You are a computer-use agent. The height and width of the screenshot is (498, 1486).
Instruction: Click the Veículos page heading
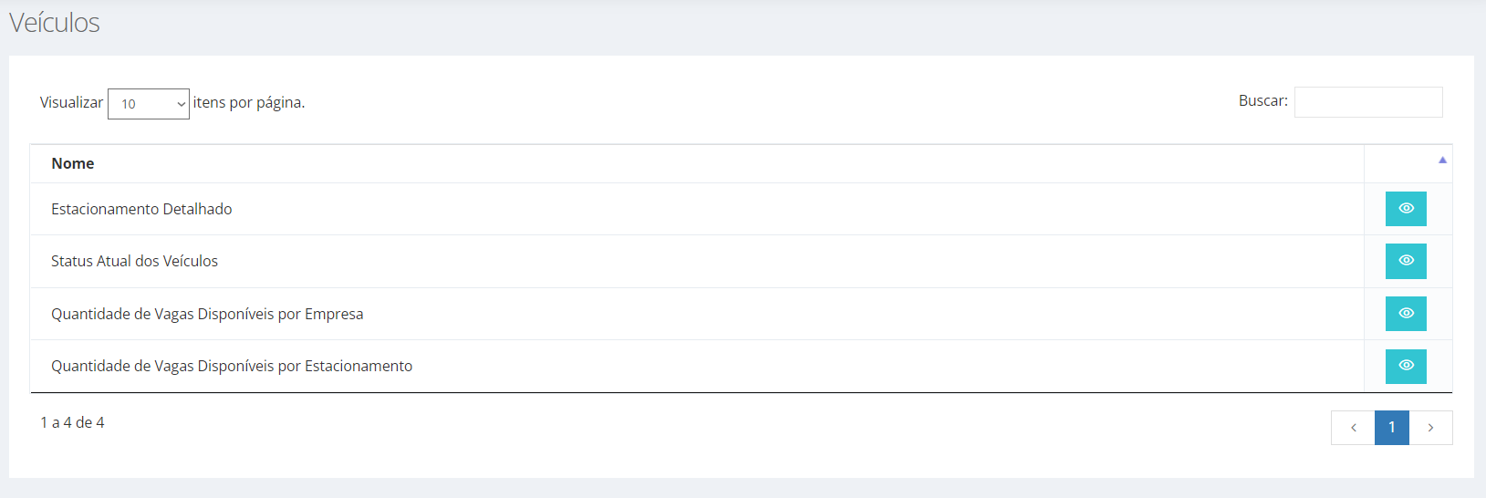[55, 23]
